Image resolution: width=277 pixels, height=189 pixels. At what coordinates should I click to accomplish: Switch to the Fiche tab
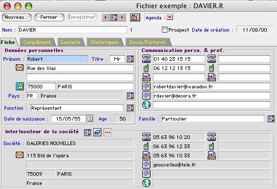pyautogui.click(x=8, y=42)
